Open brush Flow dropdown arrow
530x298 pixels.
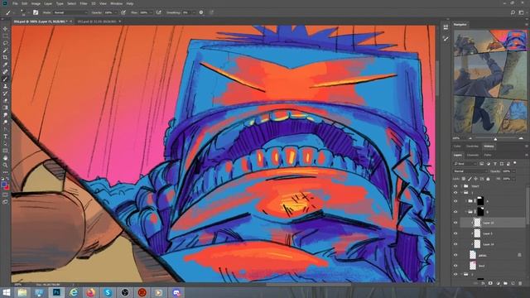click(151, 12)
